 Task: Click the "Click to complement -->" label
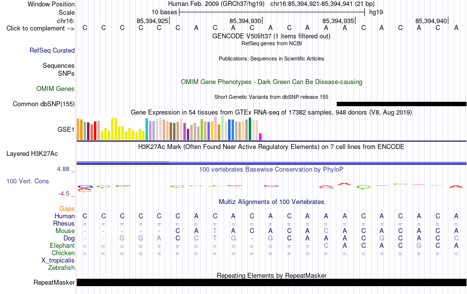pyautogui.click(x=40, y=29)
